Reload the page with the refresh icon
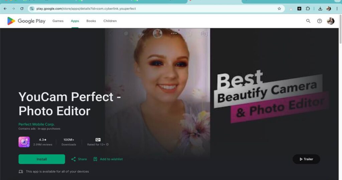342x180 pixels. 22,8
